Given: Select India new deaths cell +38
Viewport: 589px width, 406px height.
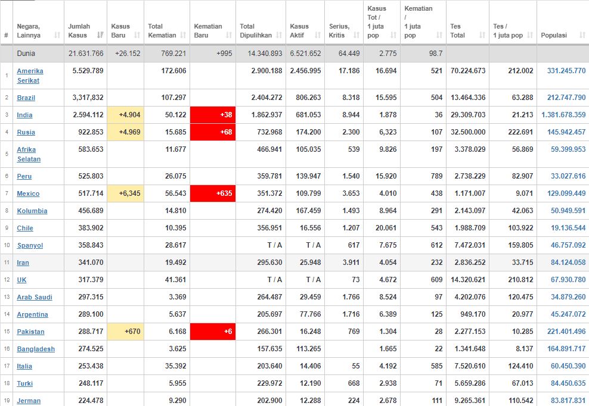Looking at the screenshot, I should [x=213, y=115].
